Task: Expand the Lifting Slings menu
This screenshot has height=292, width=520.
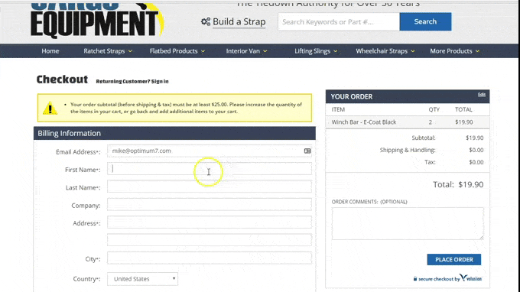Action: (316, 51)
